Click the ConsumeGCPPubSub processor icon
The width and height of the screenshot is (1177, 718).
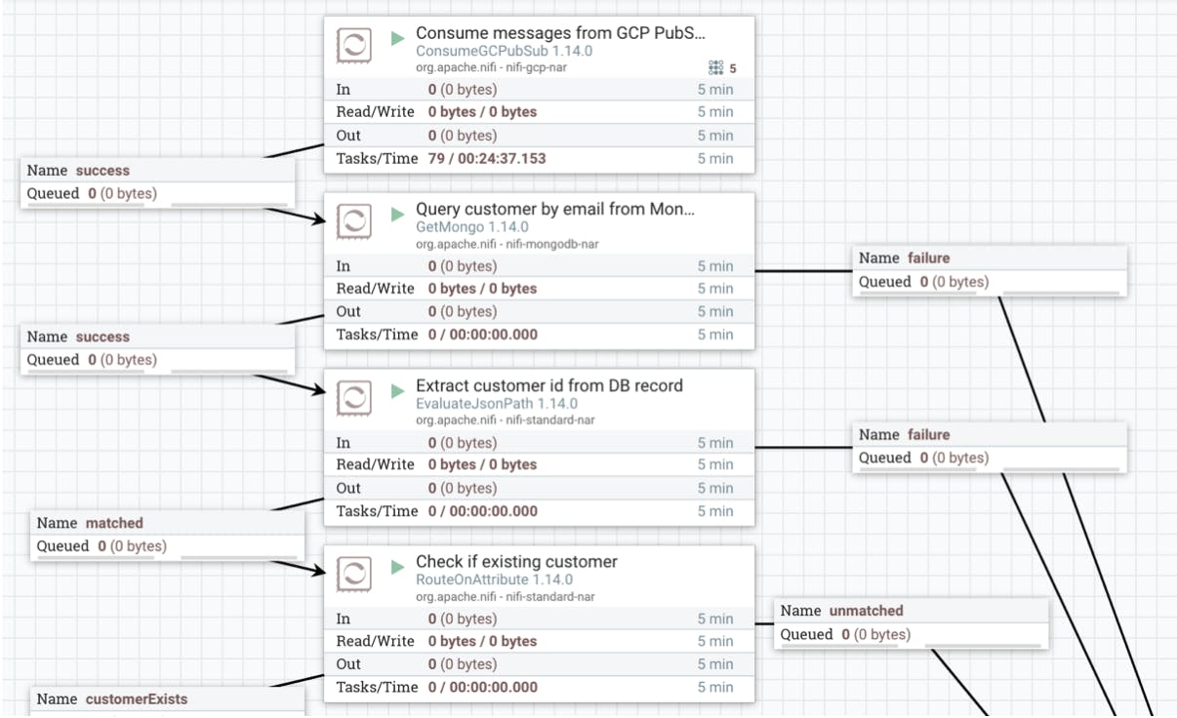pyautogui.click(x=353, y=45)
